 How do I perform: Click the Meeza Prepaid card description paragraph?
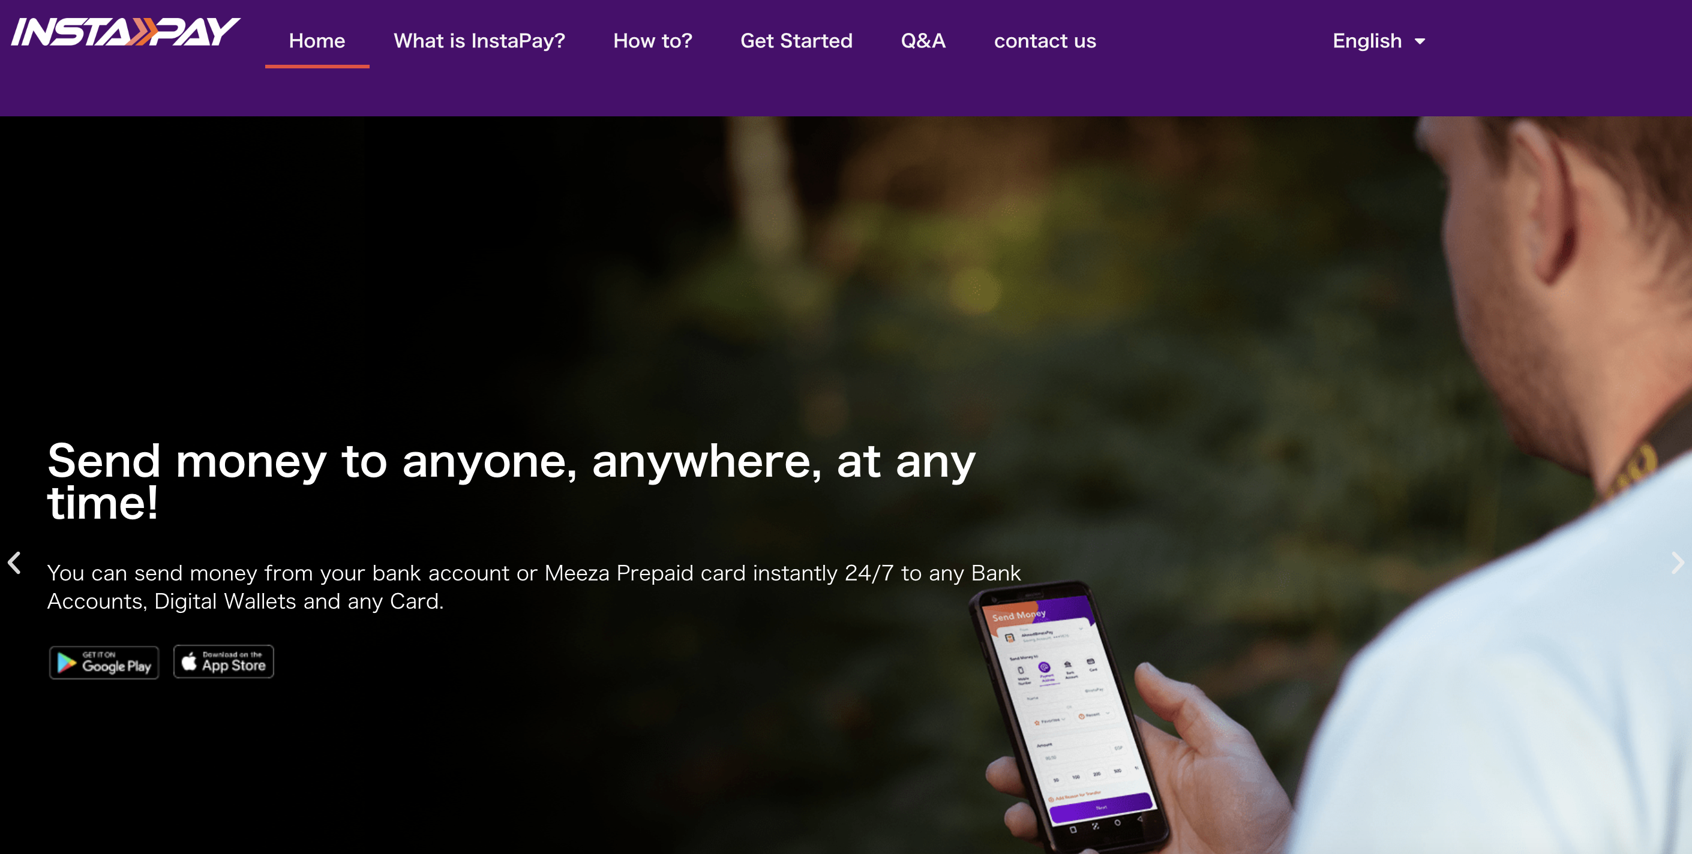(533, 587)
